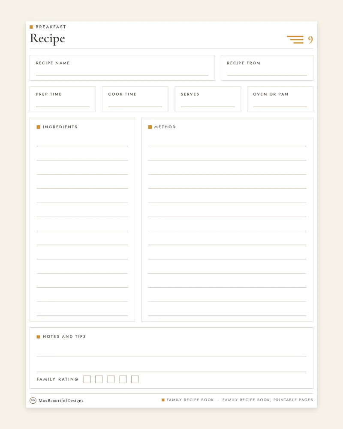Click the Oven or Pan field
Screen dimensions: 343x429
click(x=280, y=100)
